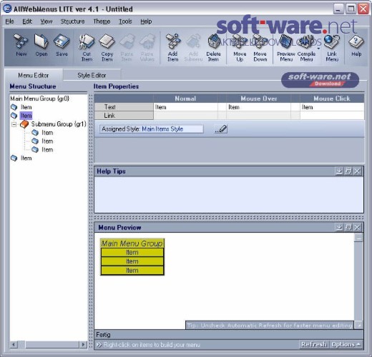Viewport: 372px width, 357px height.
Task: Click the Add Item toolbar icon
Action: (173, 48)
